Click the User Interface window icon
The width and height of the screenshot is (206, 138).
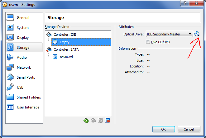[10, 107]
